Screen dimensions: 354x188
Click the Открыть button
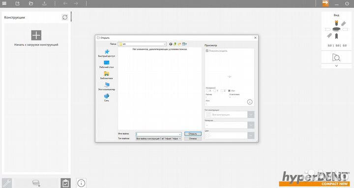coord(193,134)
